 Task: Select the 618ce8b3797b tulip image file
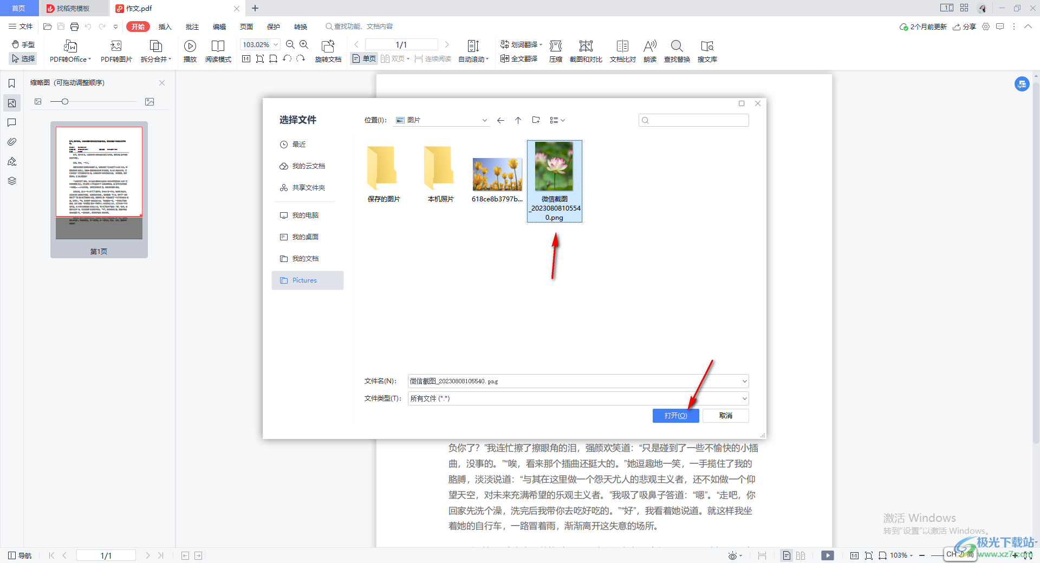tap(497, 180)
